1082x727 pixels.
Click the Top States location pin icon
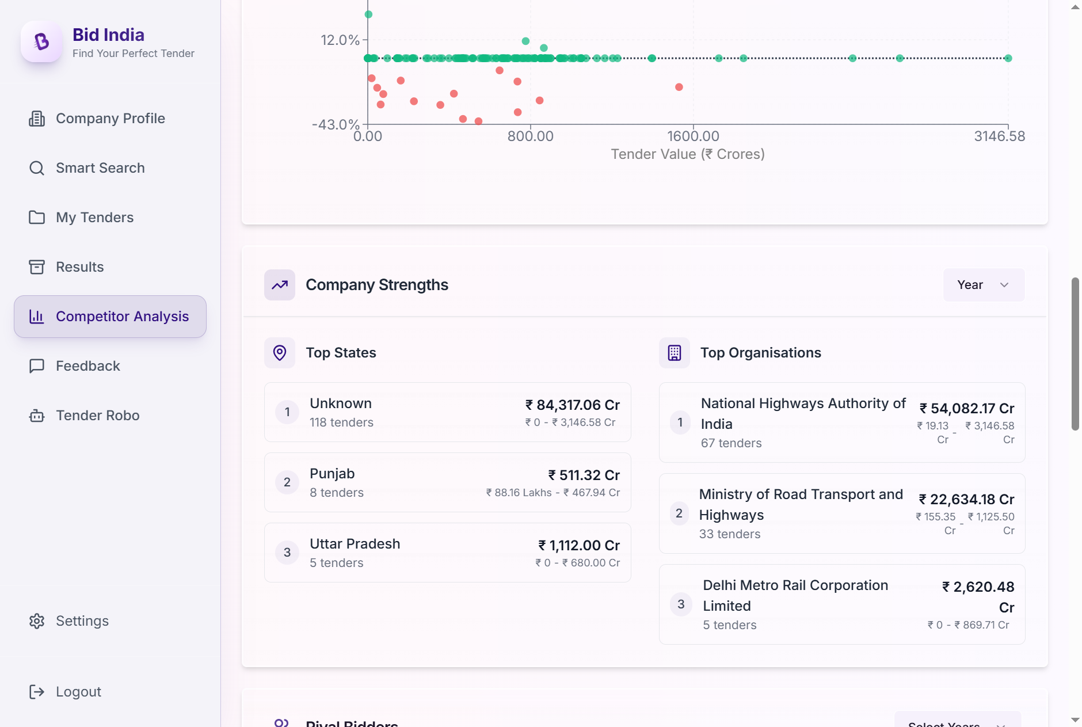point(280,353)
